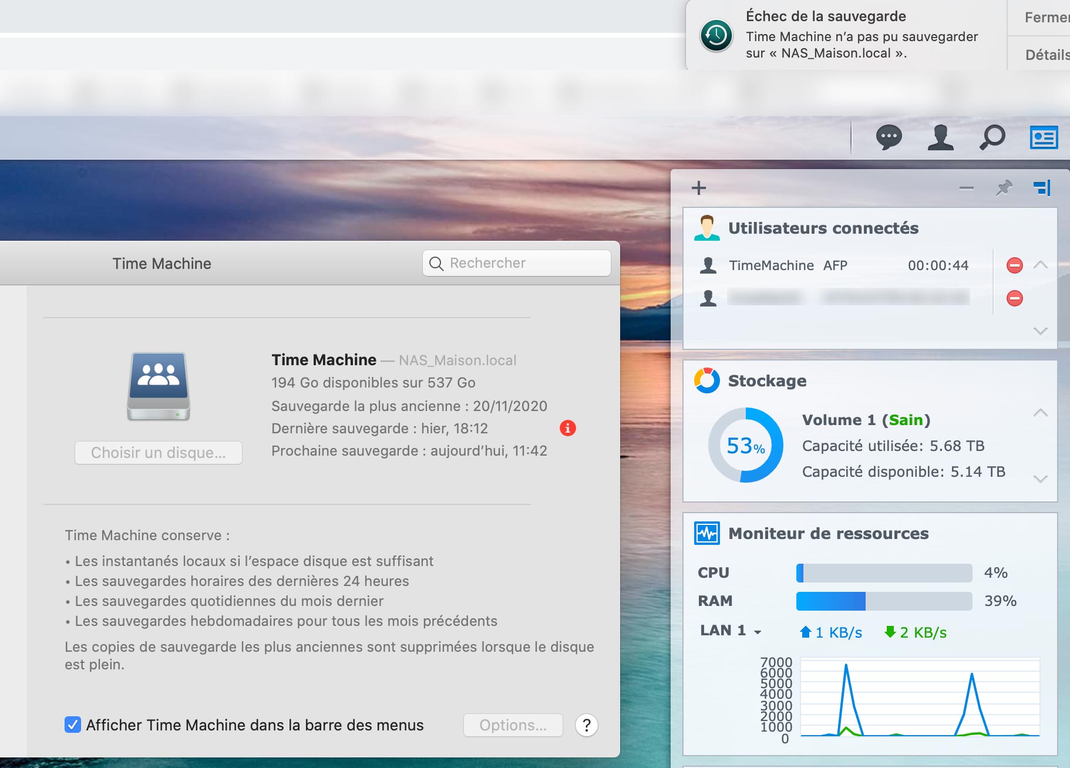Viewport: 1070px width, 768px height.
Task: Open Time Machine Options button
Action: (513, 725)
